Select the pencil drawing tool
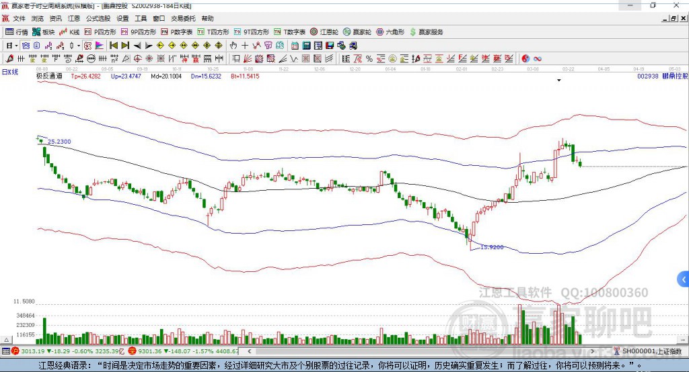Image resolution: width=689 pixels, height=372 pixels. tap(9, 58)
